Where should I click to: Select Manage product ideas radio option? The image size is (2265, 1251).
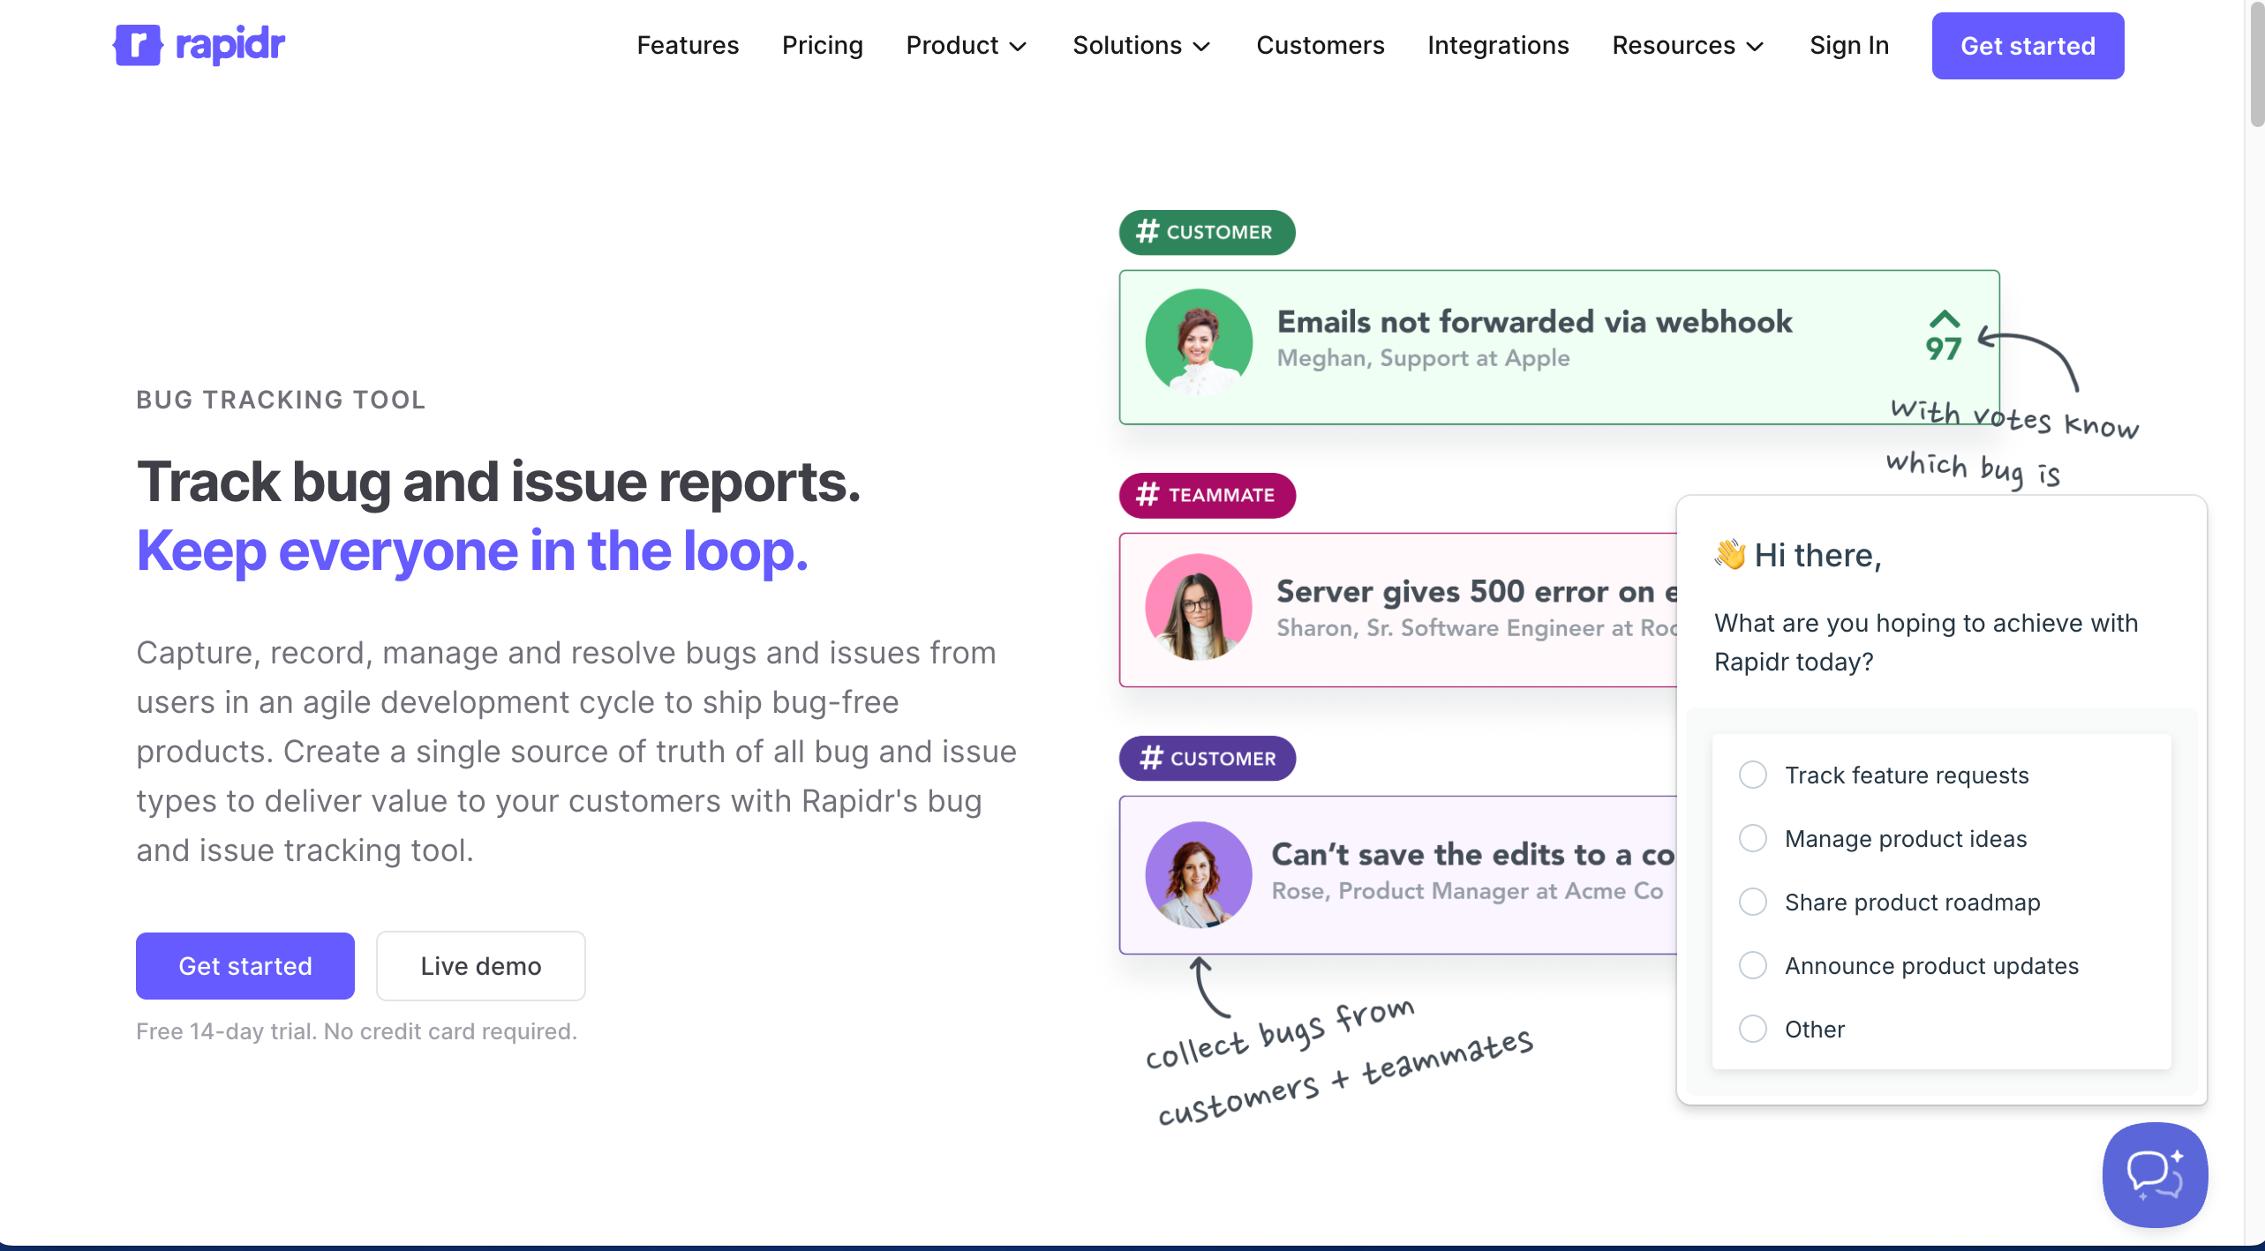(1752, 839)
